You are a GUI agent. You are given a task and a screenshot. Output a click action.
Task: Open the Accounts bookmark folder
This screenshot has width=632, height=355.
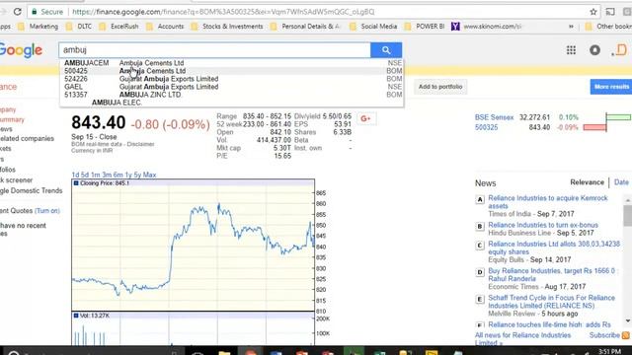pyautogui.click(x=165, y=27)
